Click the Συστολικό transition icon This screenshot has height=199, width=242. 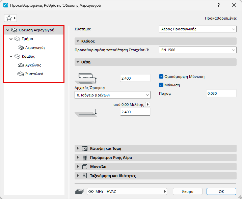pyautogui.click(x=21, y=74)
